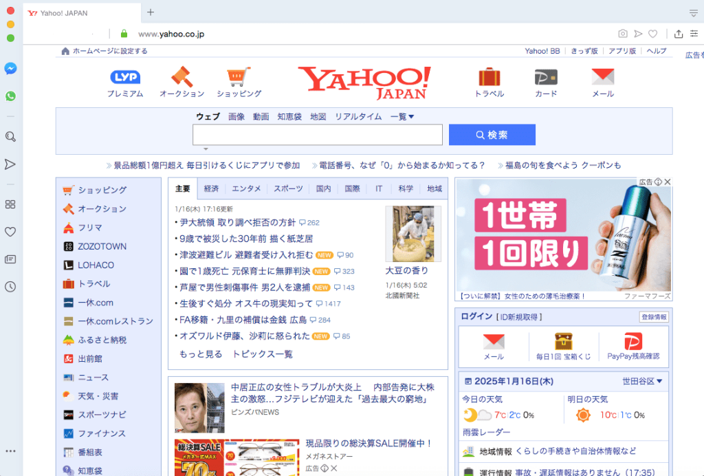Add page to bookmarks heart in address bar

[653, 34]
